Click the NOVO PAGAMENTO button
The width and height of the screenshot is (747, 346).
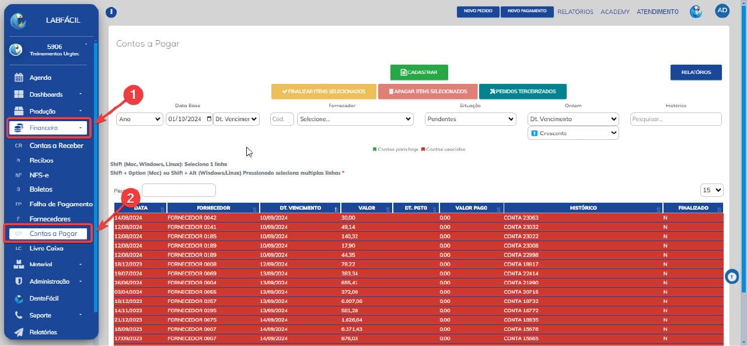(527, 11)
